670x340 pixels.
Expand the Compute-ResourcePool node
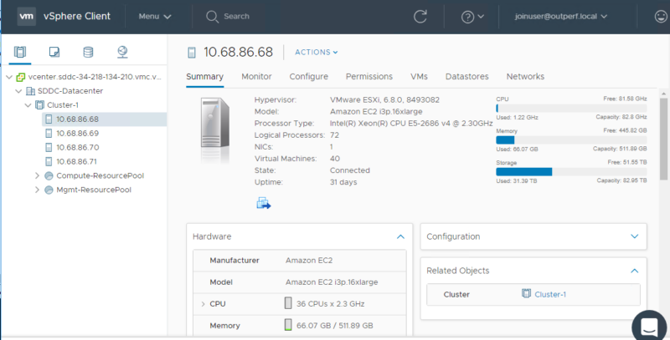pos(37,175)
